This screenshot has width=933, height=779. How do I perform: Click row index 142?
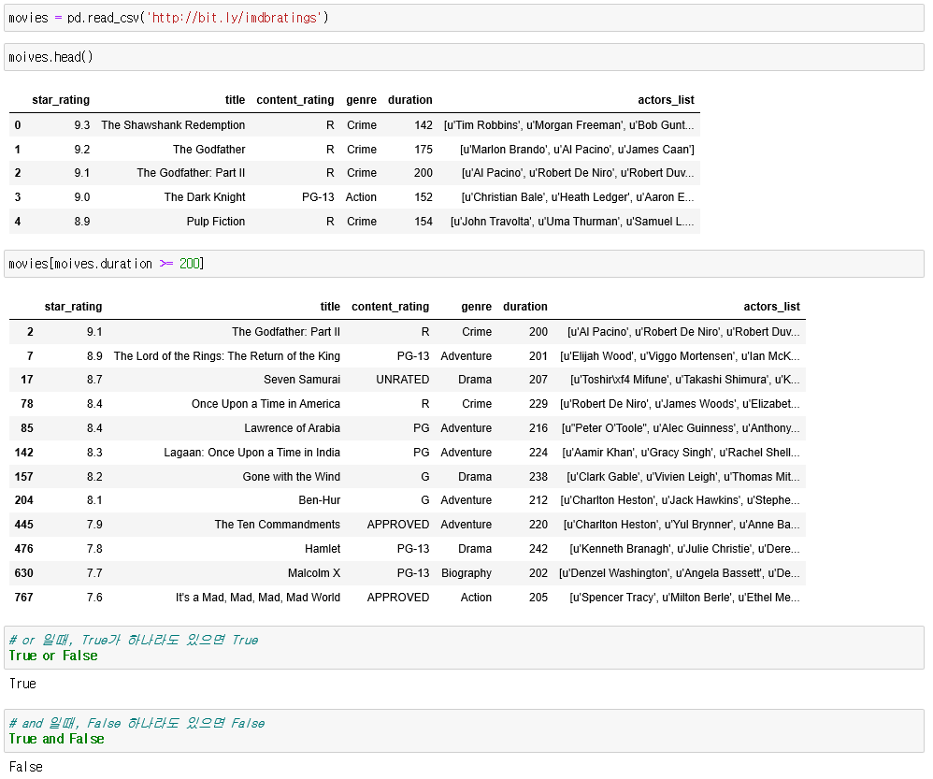pos(23,453)
